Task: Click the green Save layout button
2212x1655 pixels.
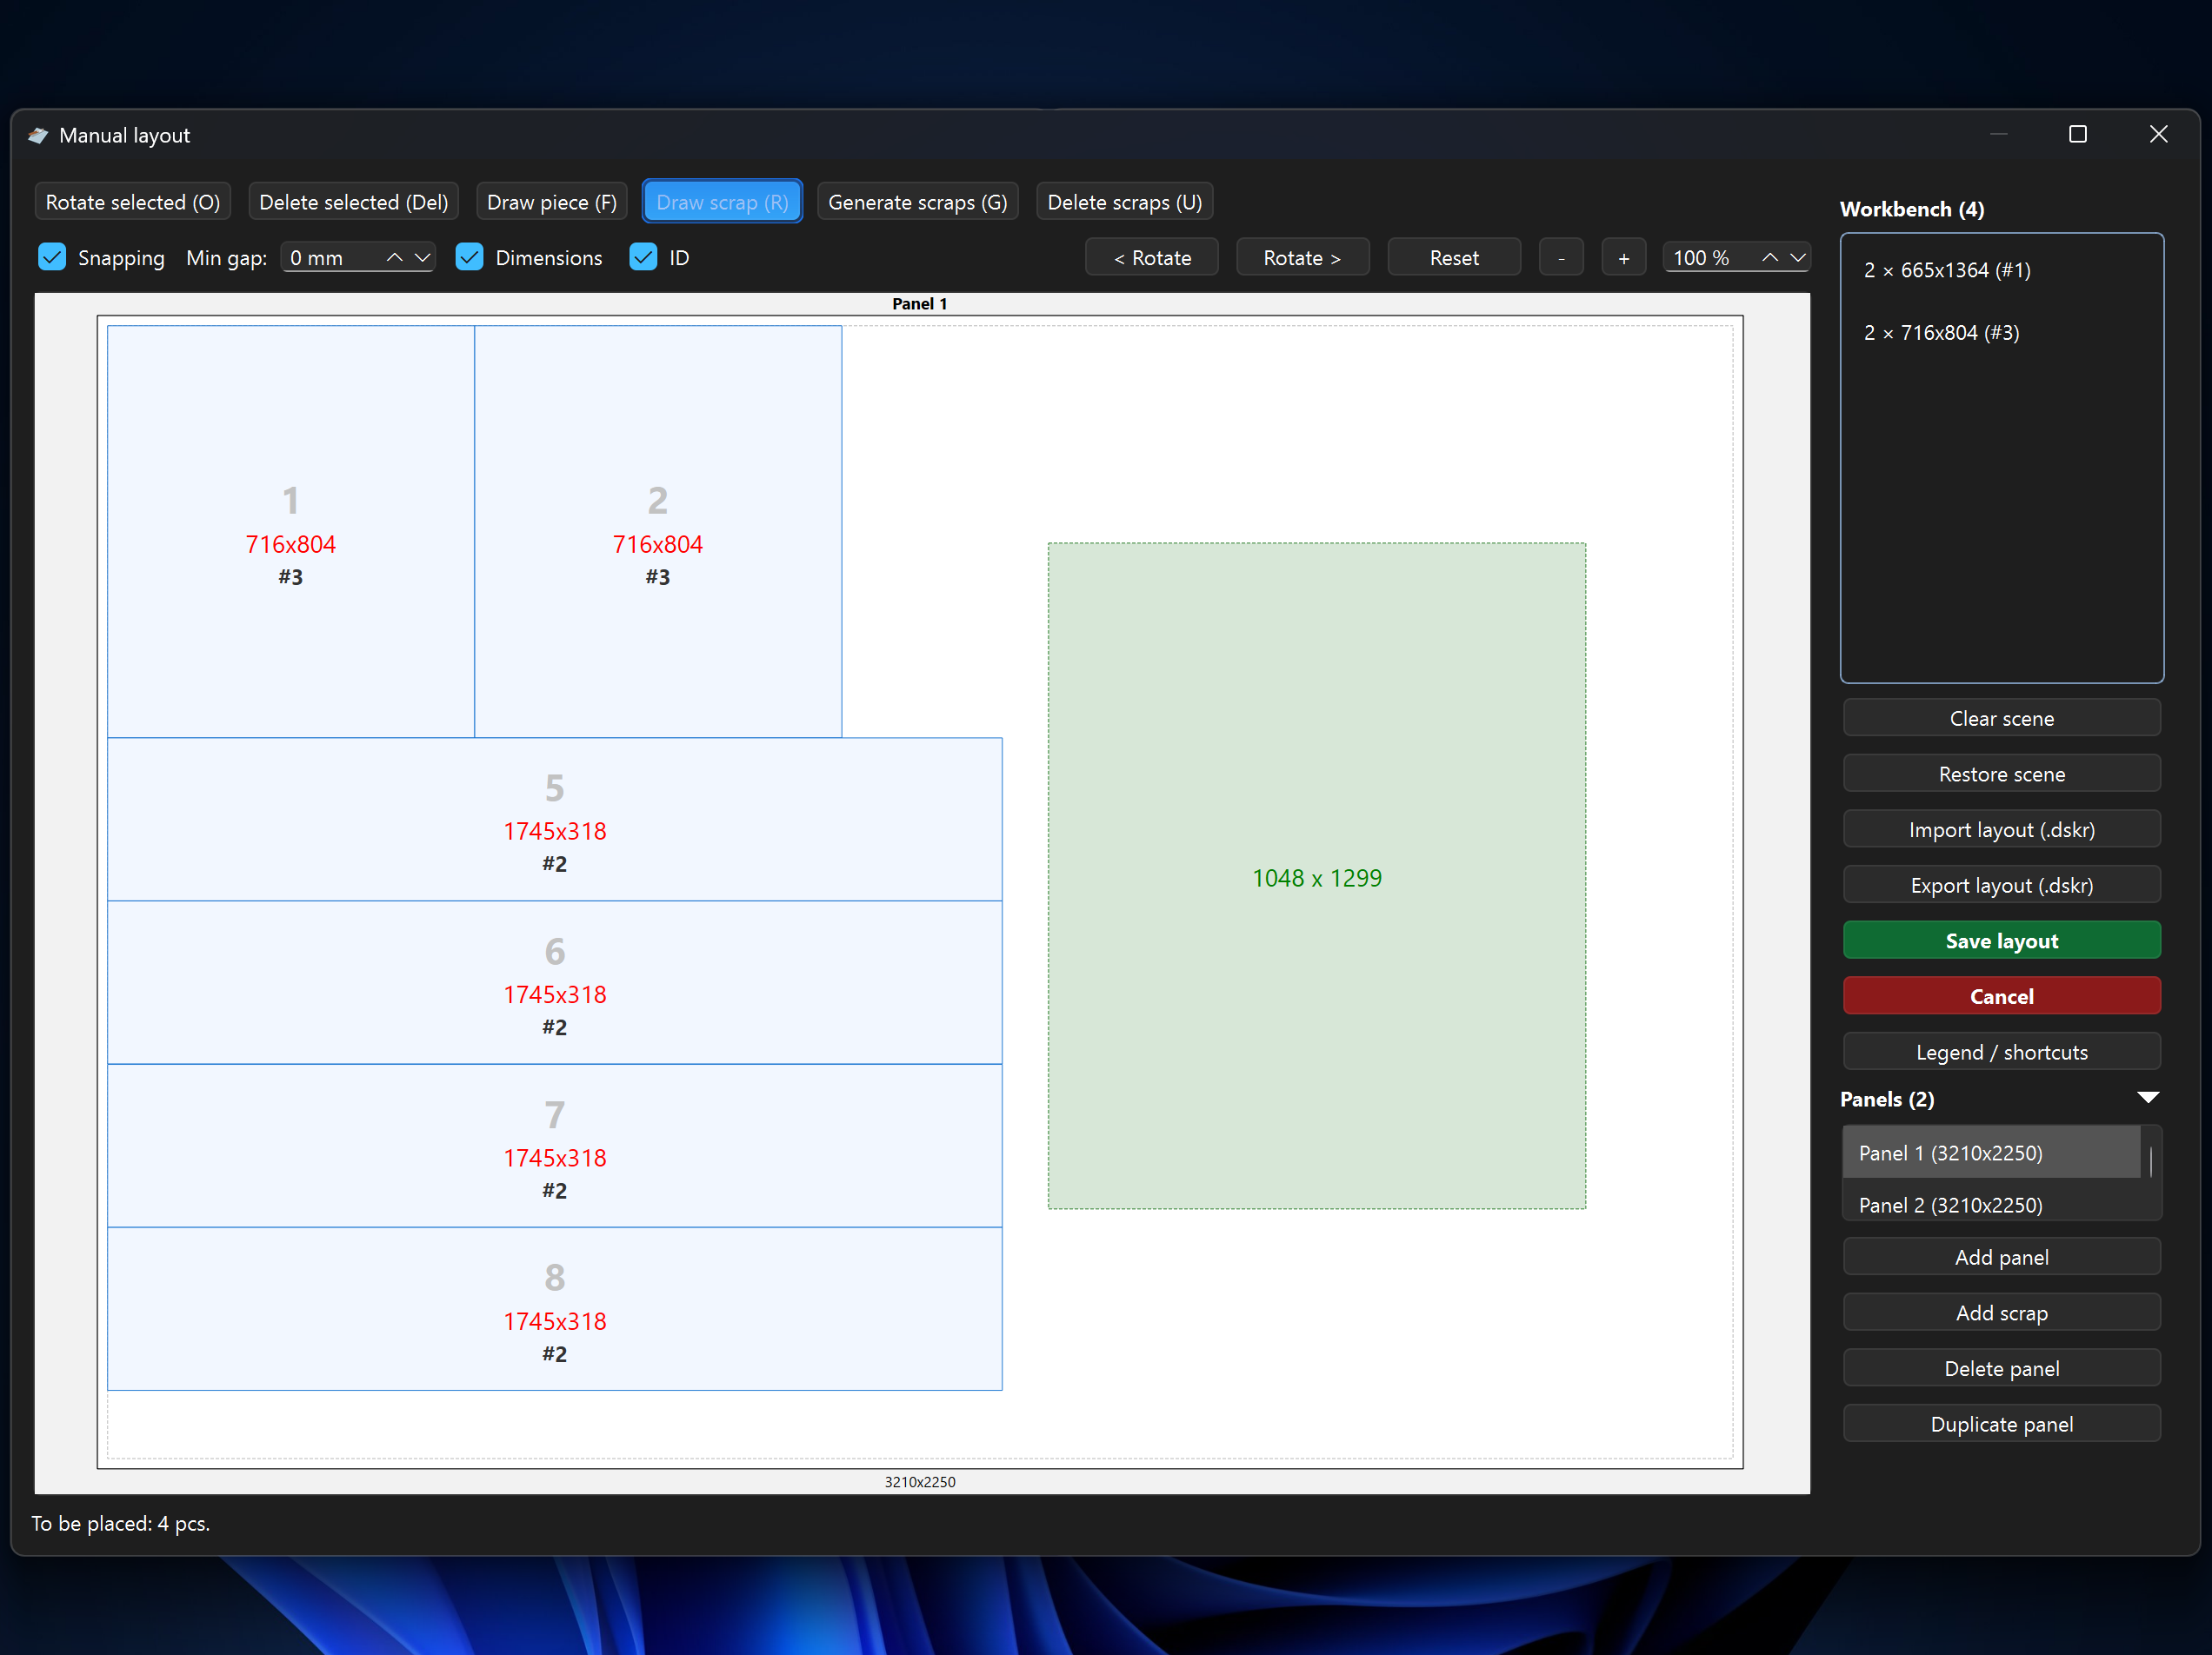Action: point(2000,940)
